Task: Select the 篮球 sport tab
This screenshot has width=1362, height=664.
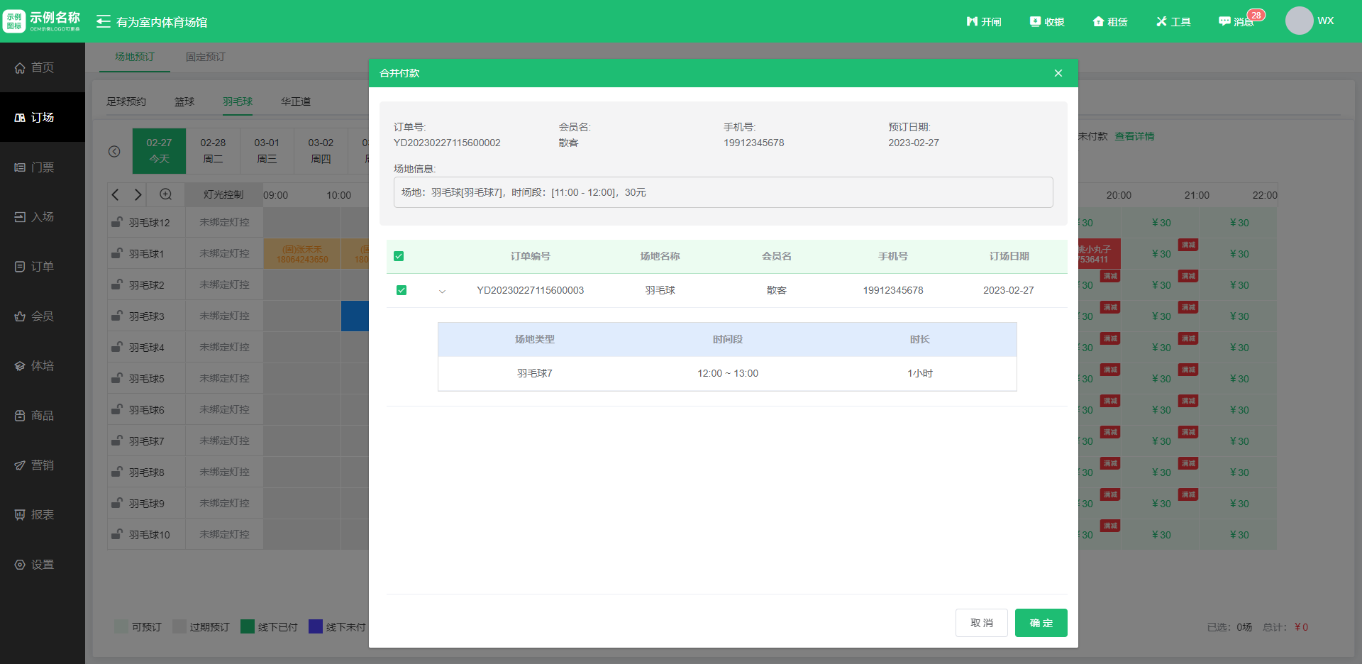Action: tap(184, 101)
